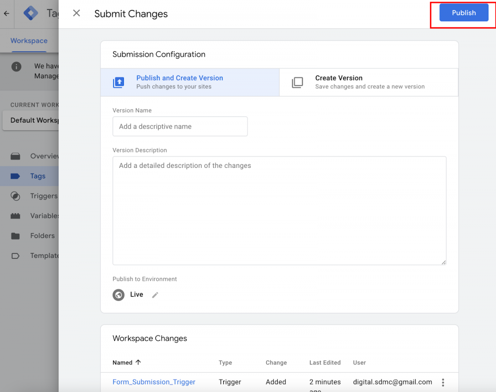
Task: Open Triggers in the sidebar
Action: 43,196
